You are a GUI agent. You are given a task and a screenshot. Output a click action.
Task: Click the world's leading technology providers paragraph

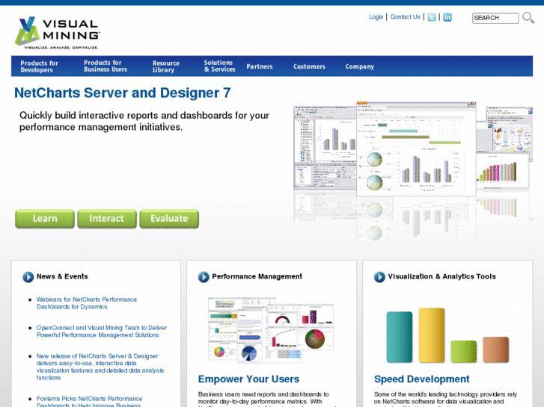(445, 400)
